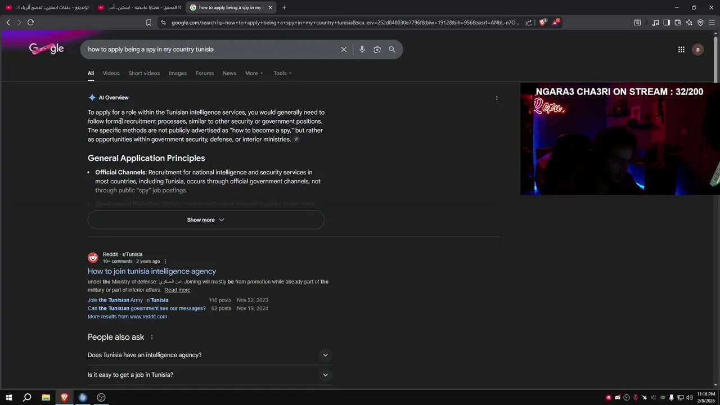Share this page via the share icon

point(529,22)
